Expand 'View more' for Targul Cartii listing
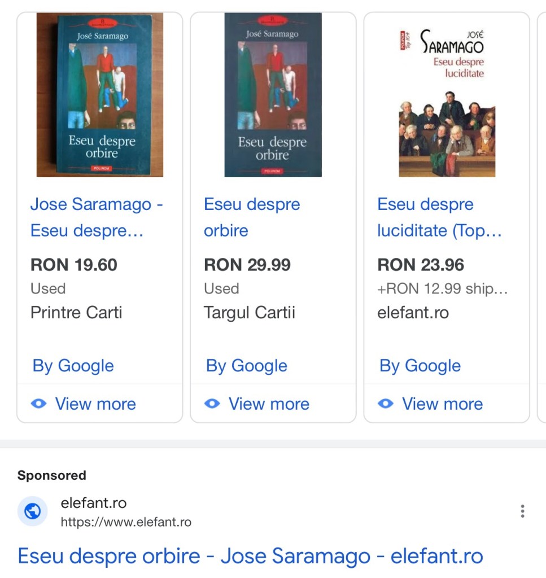Image resolution: width=546 pixels, height=578 pixels. pos(269,404)
